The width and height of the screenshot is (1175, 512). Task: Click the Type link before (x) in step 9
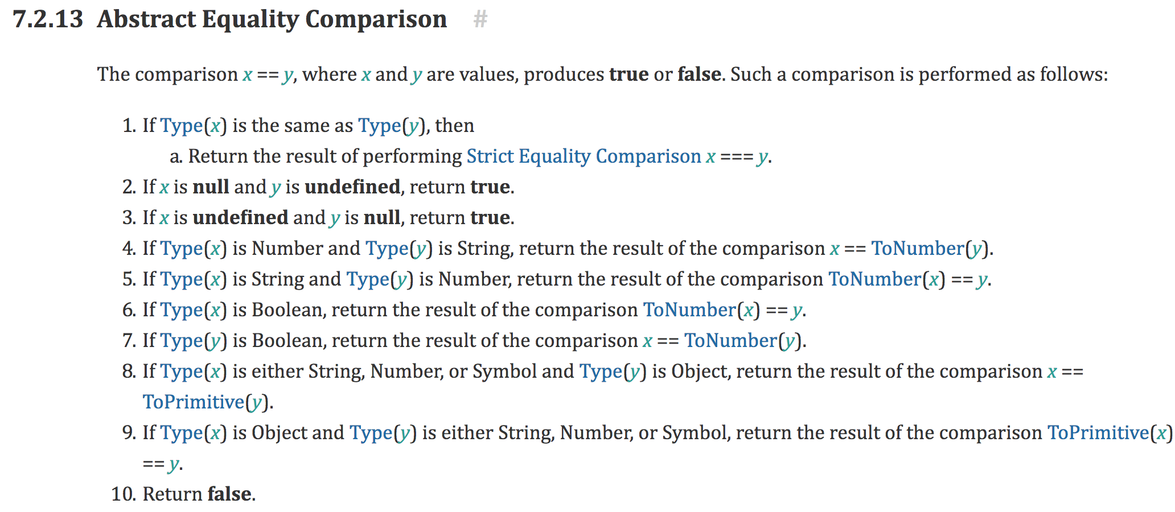[x=181, y=433]
